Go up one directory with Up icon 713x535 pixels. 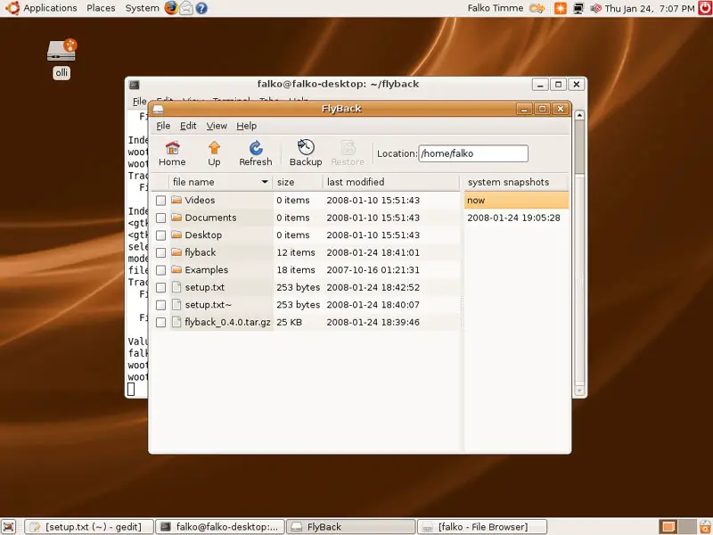(x=214, y=147)
